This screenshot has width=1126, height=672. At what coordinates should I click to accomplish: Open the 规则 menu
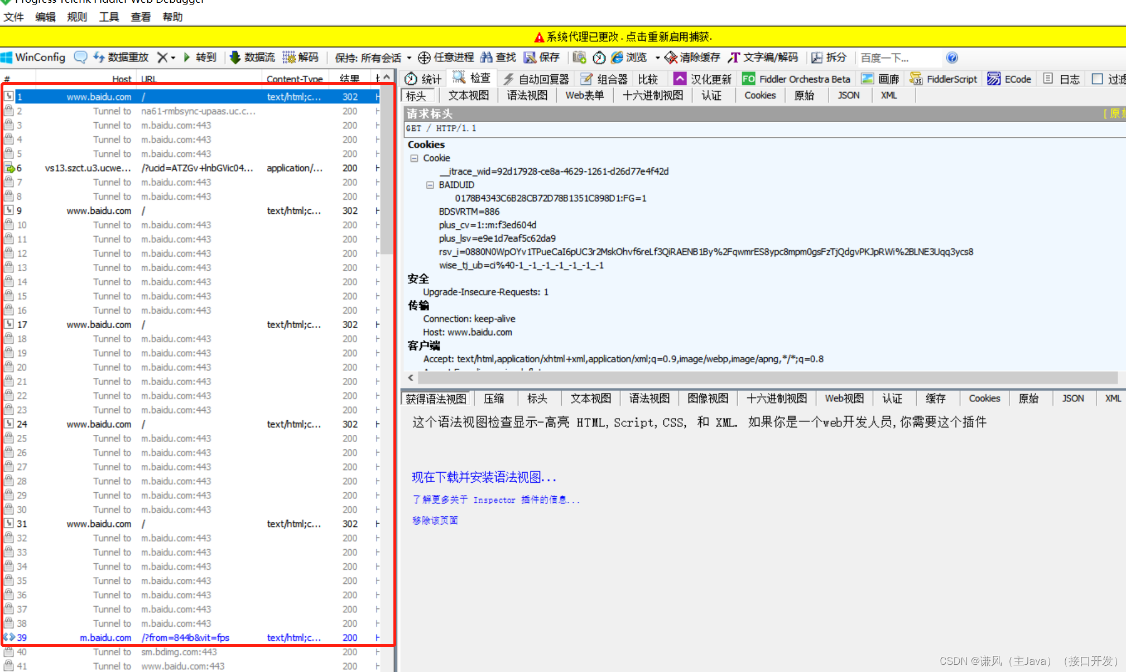tap(76, 17)
